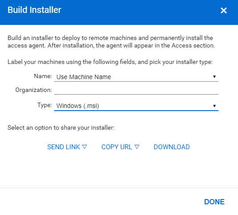238x215 pixels.
Task: Close the Build Installer dialog with X
Action: [224, 11]
